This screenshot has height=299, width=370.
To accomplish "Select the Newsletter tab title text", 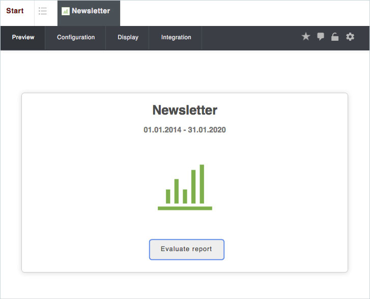I will click(x=91, y=11).
